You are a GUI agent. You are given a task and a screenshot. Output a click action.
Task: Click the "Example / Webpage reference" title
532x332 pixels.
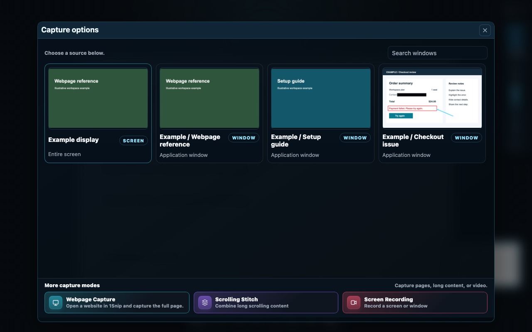[x=190, y=141]
